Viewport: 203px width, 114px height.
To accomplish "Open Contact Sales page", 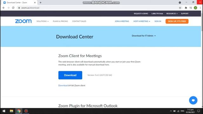I will [79, 21].
